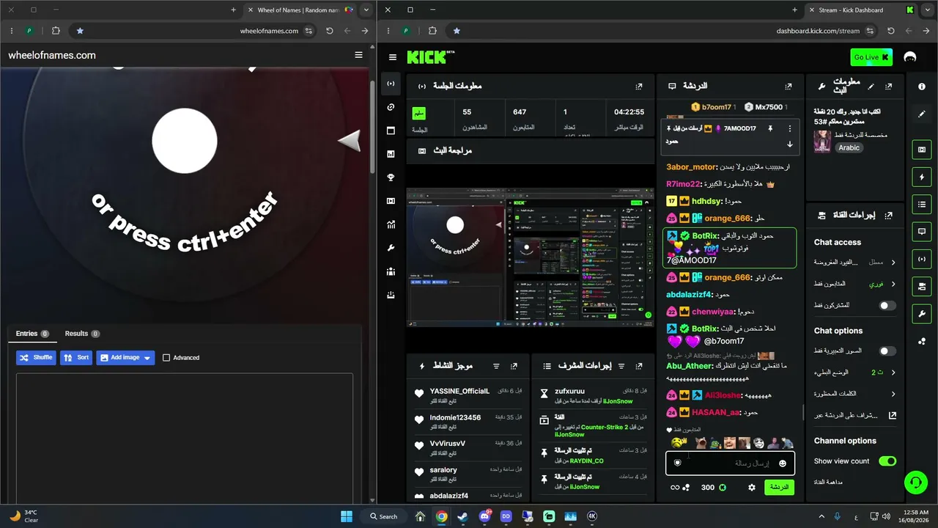The image size is (938, 528).
Task: Filter the activity feed panel
Action: point(496,366)
